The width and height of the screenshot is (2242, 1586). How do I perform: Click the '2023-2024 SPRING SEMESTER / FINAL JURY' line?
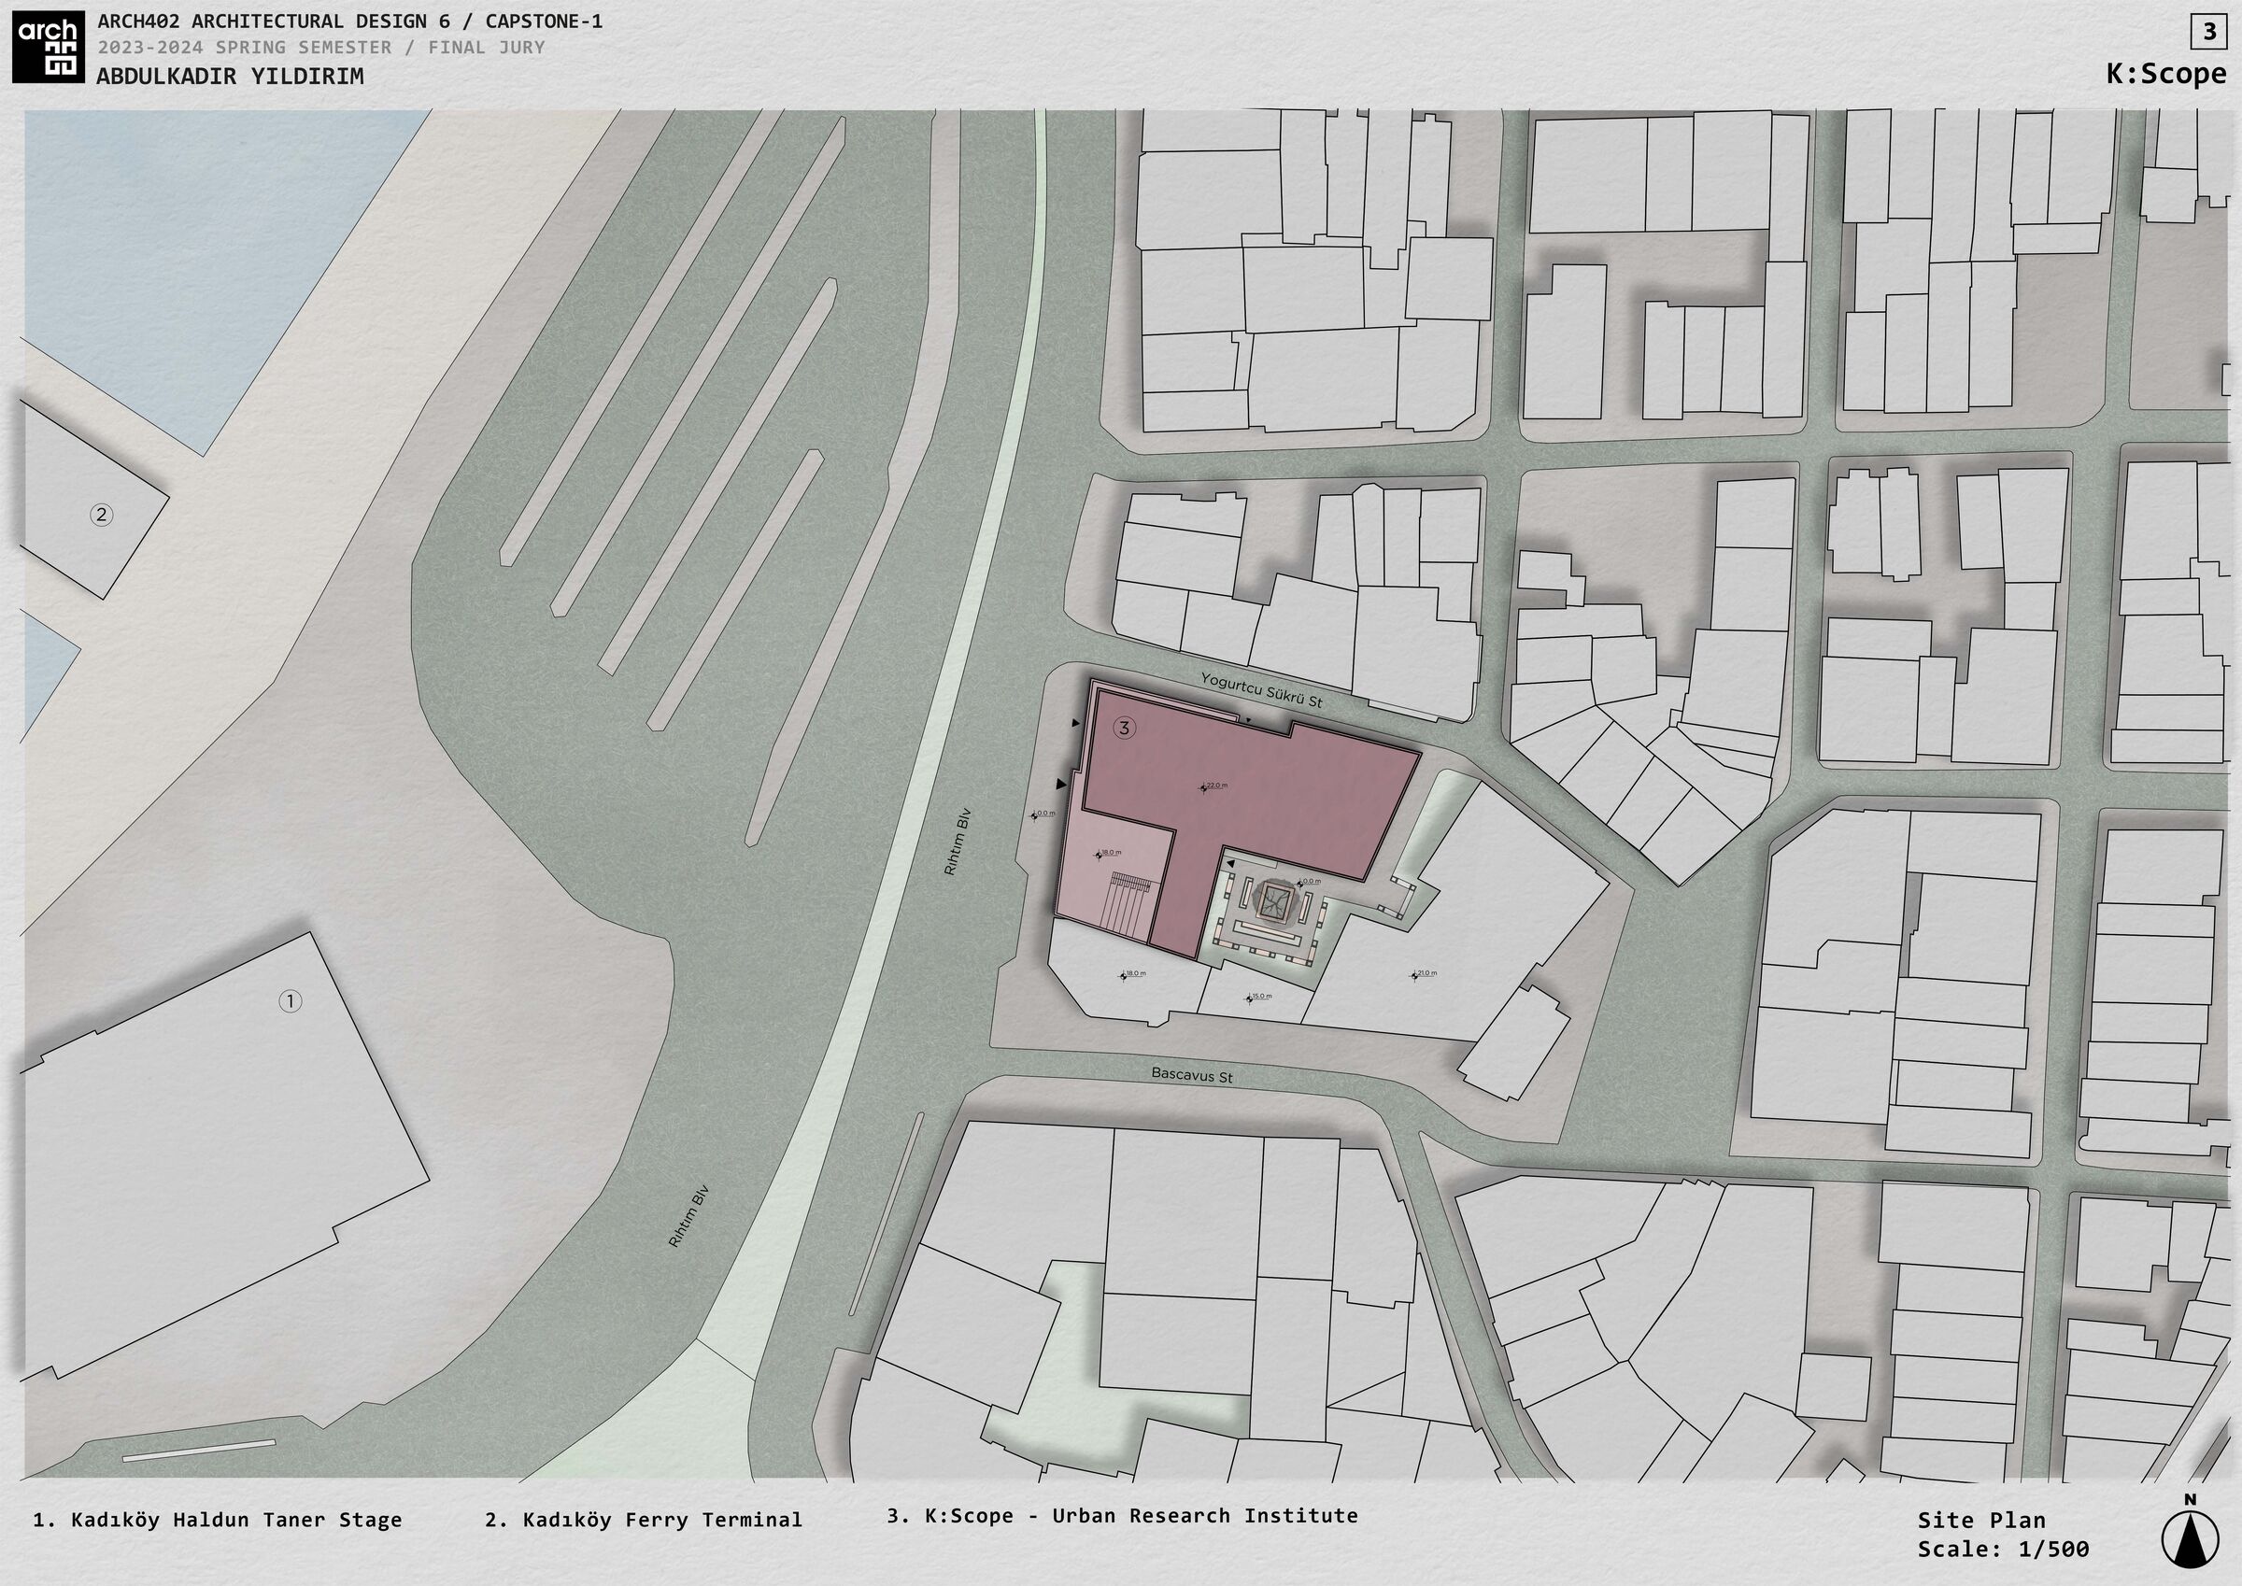[x=320, y=47]
